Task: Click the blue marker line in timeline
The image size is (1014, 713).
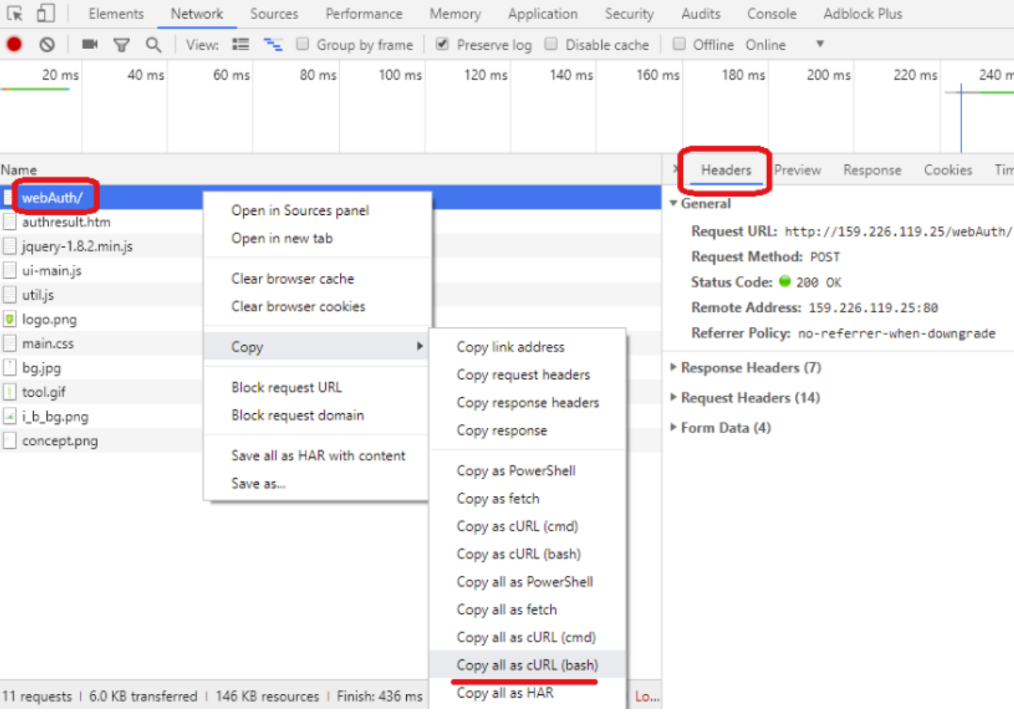Action: point(961,119)
